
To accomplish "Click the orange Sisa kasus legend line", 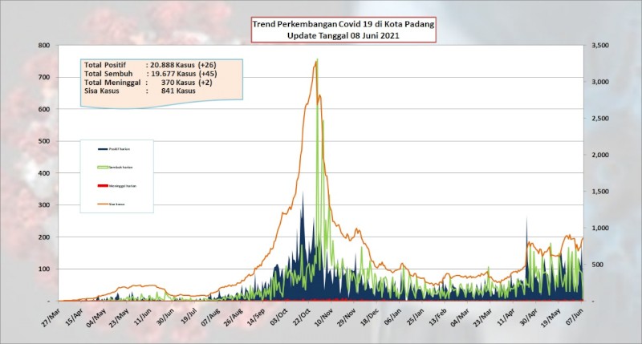I will [x=103, y=204].
